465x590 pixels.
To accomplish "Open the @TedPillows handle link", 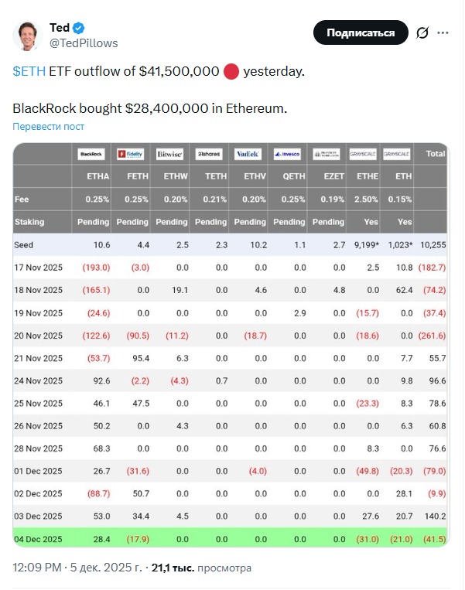I will [x=84, y=43].
